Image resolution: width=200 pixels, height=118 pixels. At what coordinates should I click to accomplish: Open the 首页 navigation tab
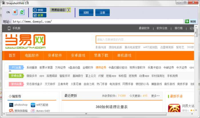(12, 55)
